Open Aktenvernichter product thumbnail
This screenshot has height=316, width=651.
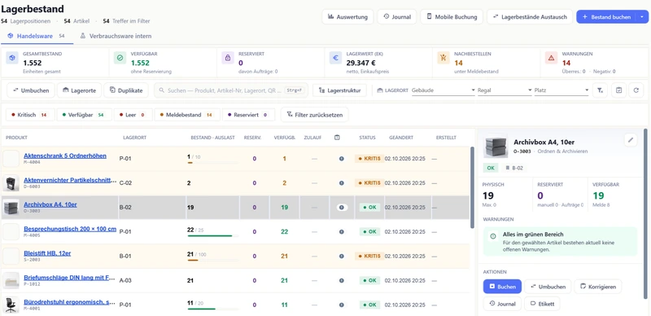[x=11, y=183]
